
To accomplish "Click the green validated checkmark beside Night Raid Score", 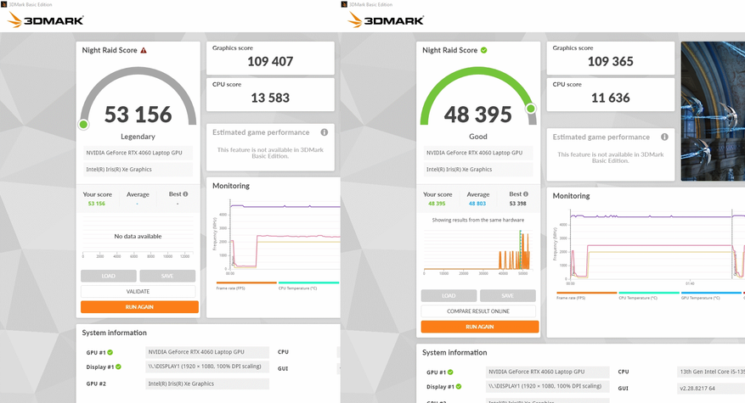I will (483, 50).
